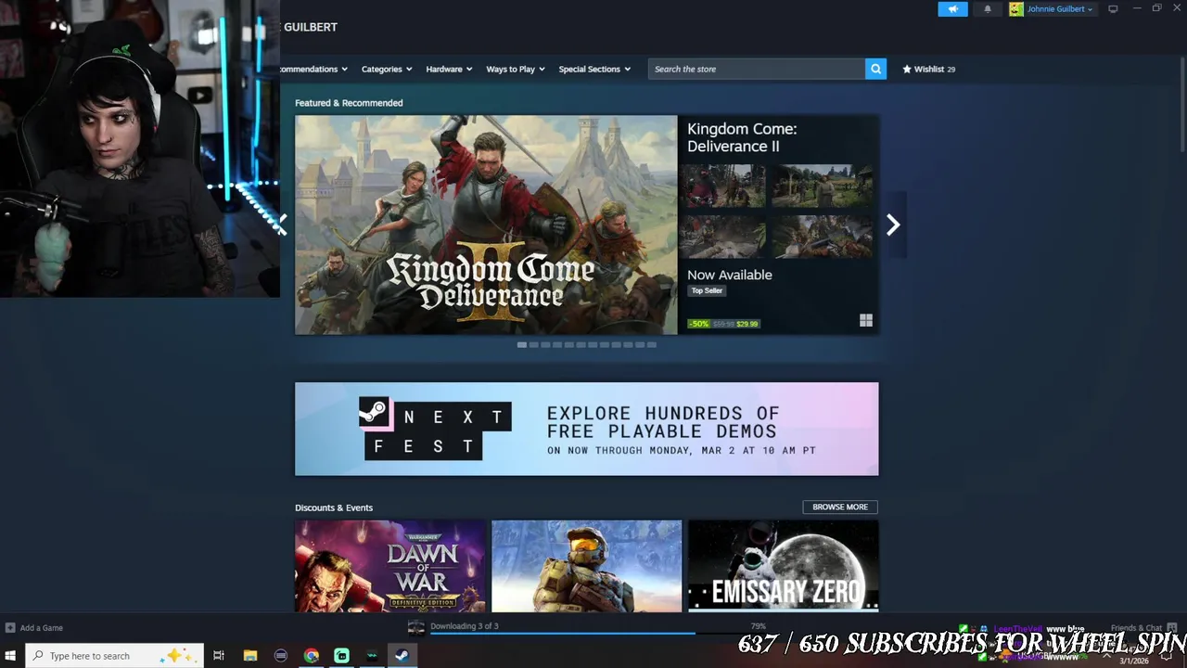The height and width of the screenshot is (668, 1187).
Task: Click the downloading game thumbnail icon
Action: coord(416,628)
